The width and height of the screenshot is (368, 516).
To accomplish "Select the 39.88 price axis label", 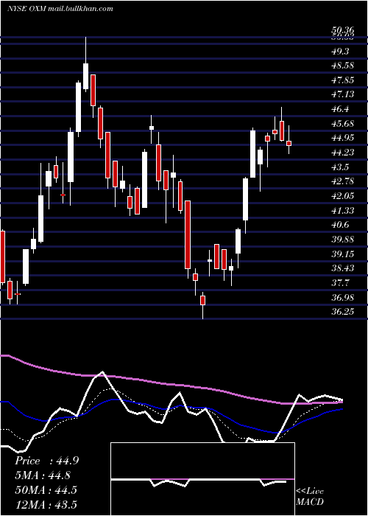I will (x=342, y=239).
